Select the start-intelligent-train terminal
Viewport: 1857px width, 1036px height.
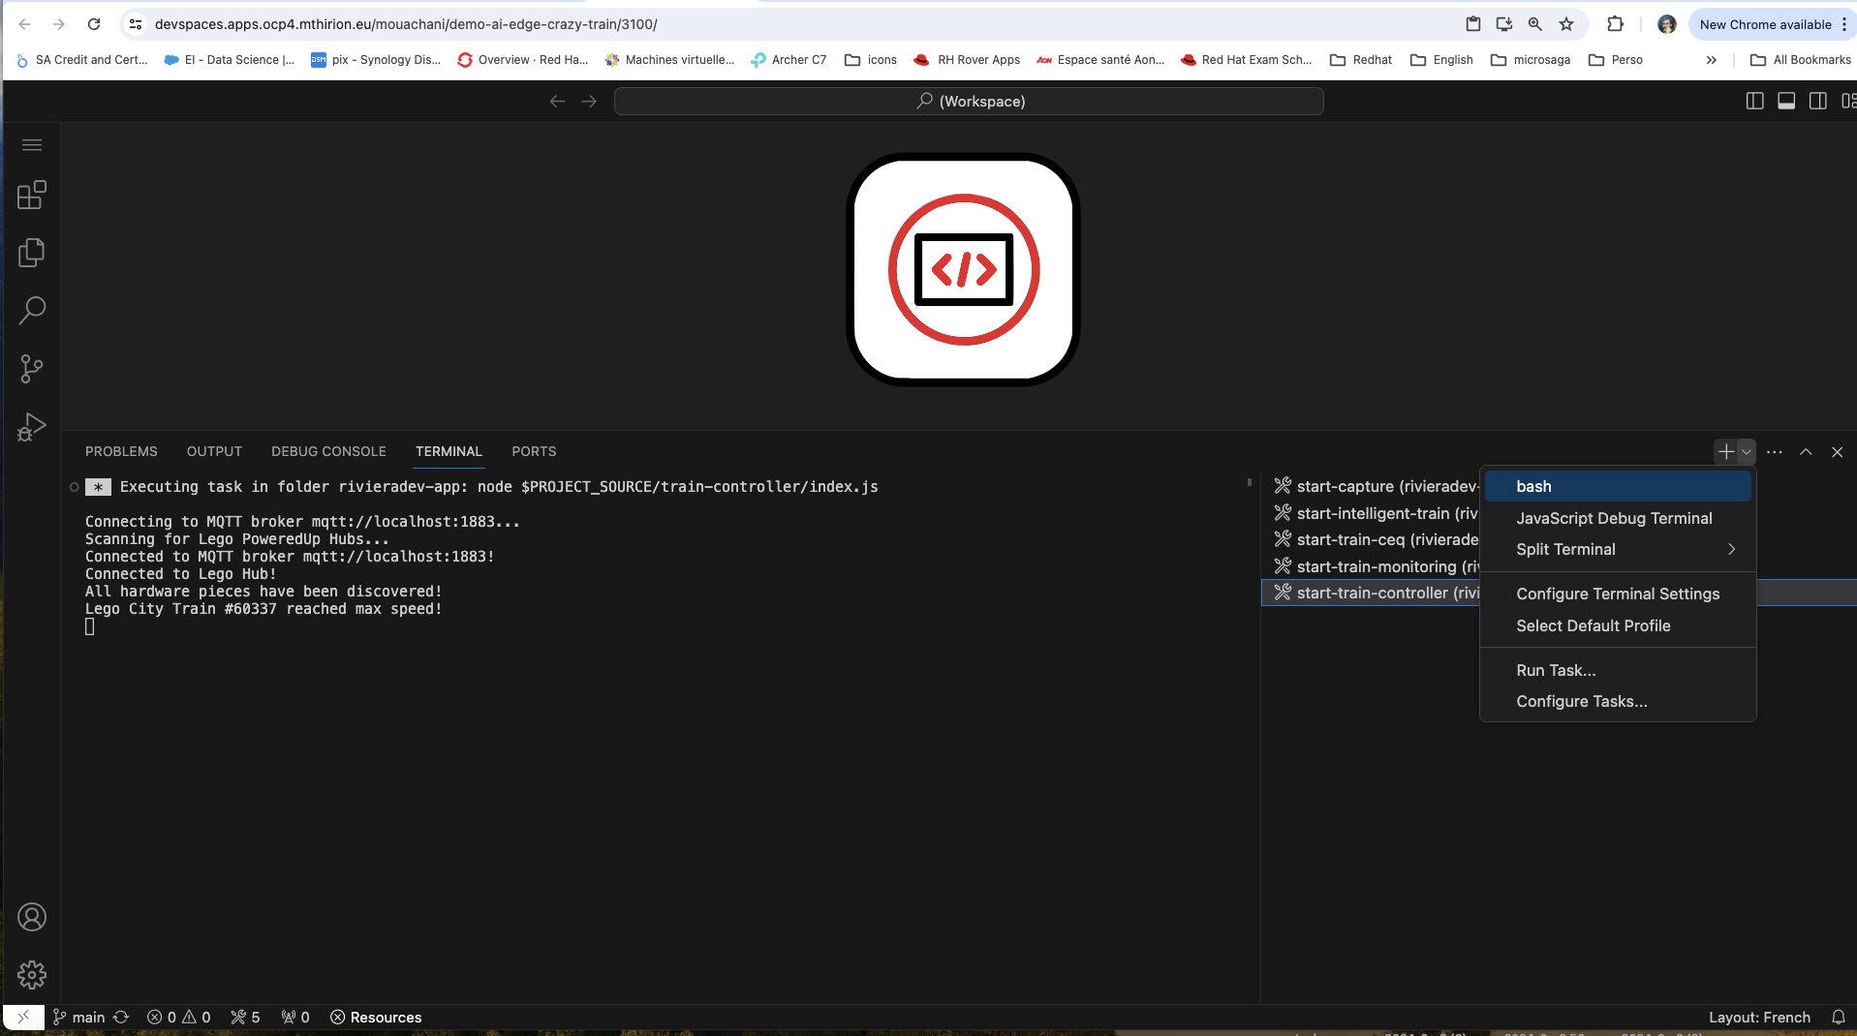point(1376,513)
